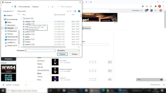Screen dimensions: 166x93
Task: Click the file list vertical scrollbar
Action: tap(81, 16)
